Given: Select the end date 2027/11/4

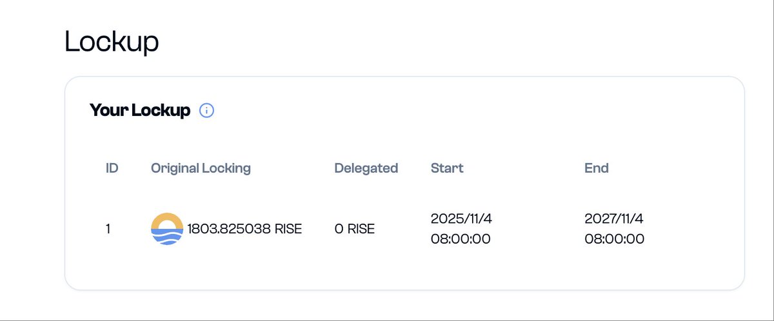Looking at the screenshot, I should click(x=613, y=219).
